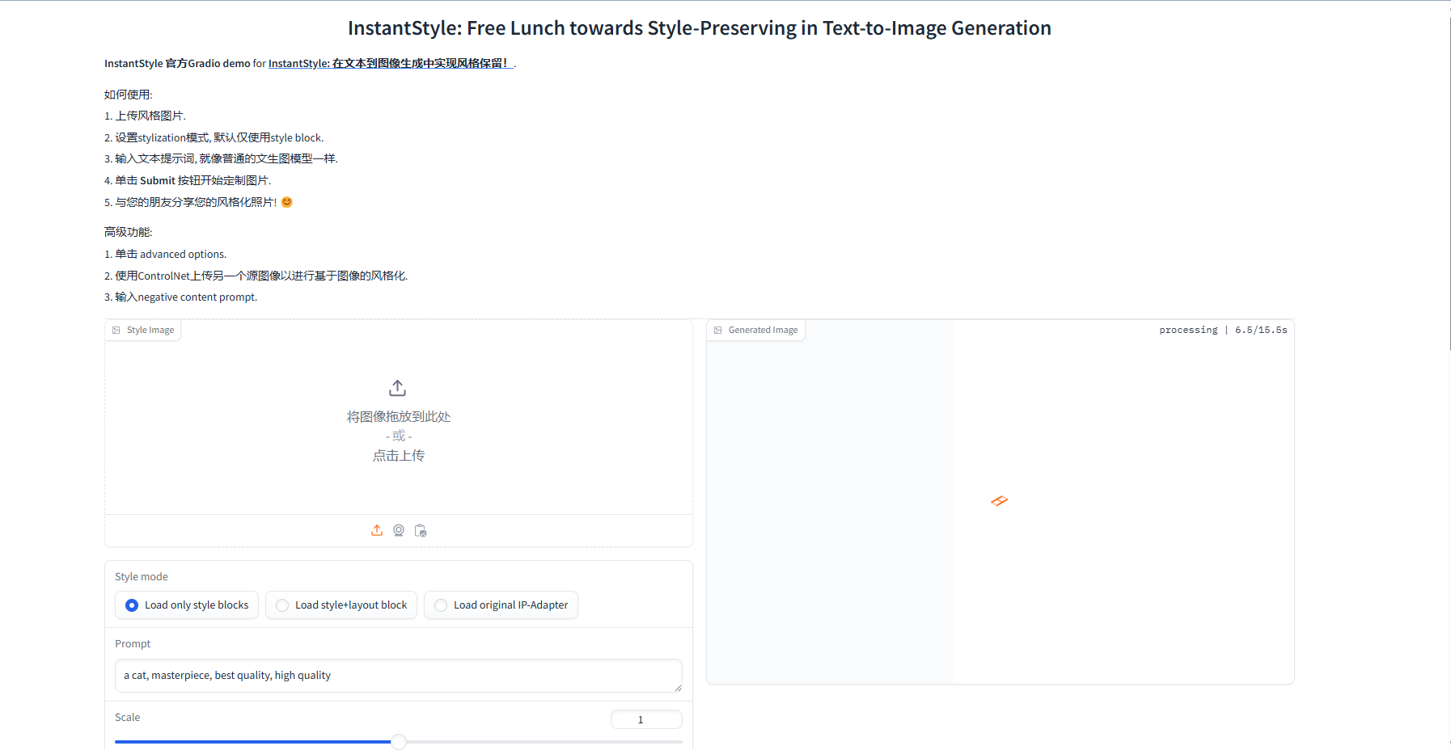The height and width of the screenshot is (750, 1451).
Task: Click the Prompt text box
Action: coord(399,676)
